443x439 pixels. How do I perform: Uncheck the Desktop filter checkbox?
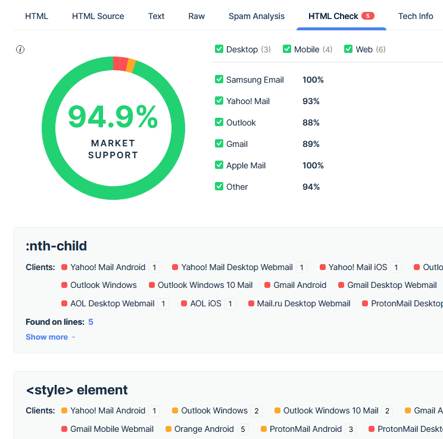pyautogui.click(x=219, y=49)
